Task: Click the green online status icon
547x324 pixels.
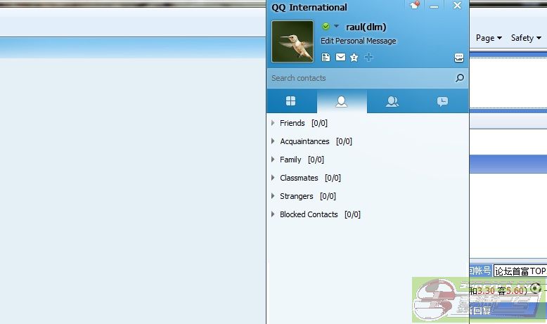Action: [326, 26]
